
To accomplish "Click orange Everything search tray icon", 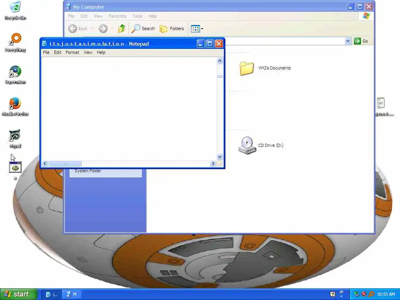I will [x=371, y=295].
